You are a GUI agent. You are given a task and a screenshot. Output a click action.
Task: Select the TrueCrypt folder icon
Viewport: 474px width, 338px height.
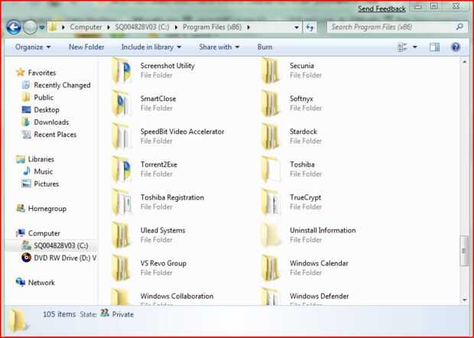tap(271, 203)
